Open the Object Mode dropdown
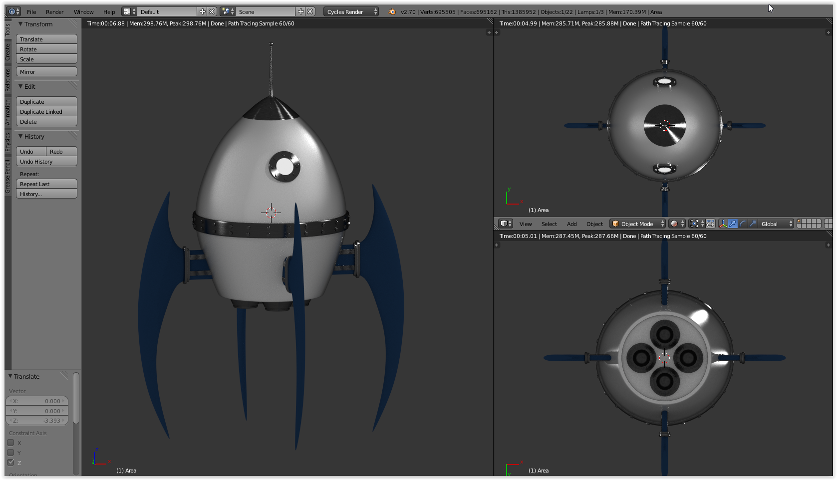 (637, 224)
